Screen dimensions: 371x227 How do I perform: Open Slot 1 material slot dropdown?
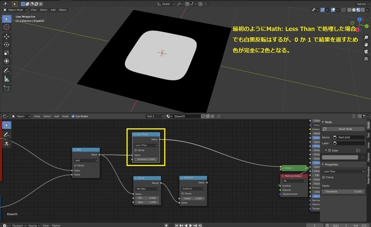click(155, 117)
